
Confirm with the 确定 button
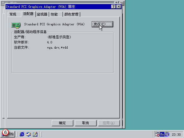point(62,123)
